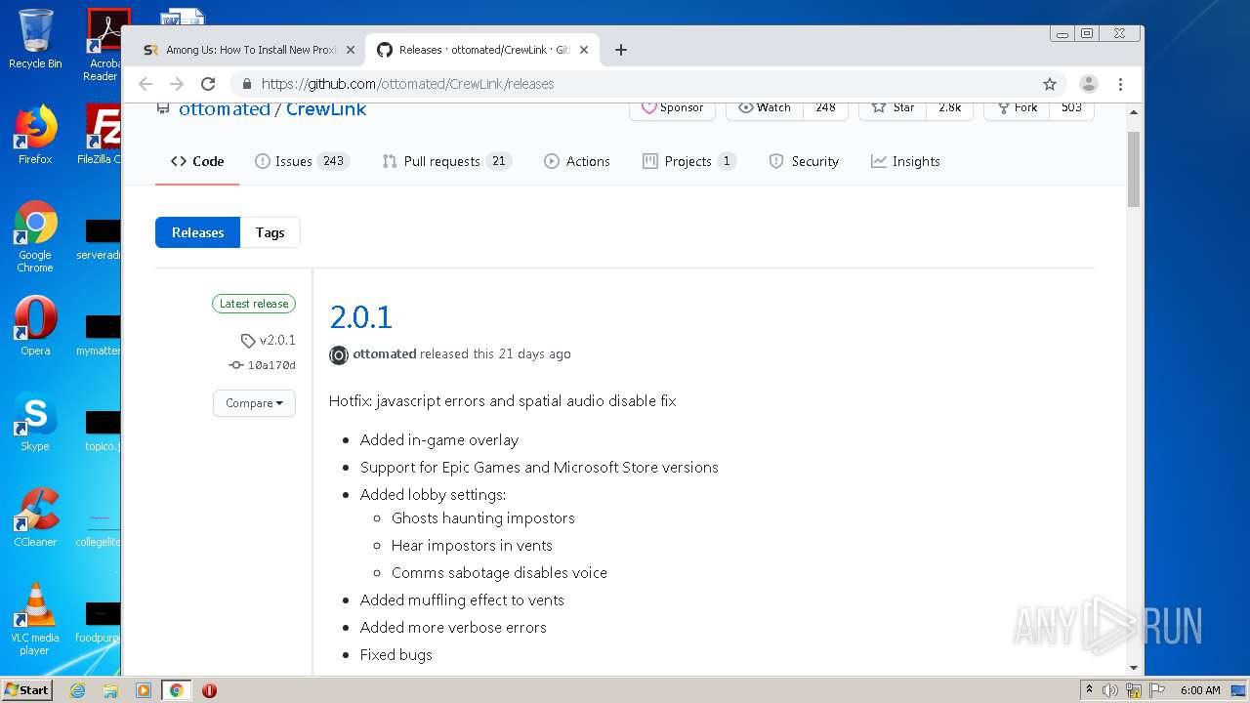
Task: Open the ottomated author link
Action: click(384, 353)
